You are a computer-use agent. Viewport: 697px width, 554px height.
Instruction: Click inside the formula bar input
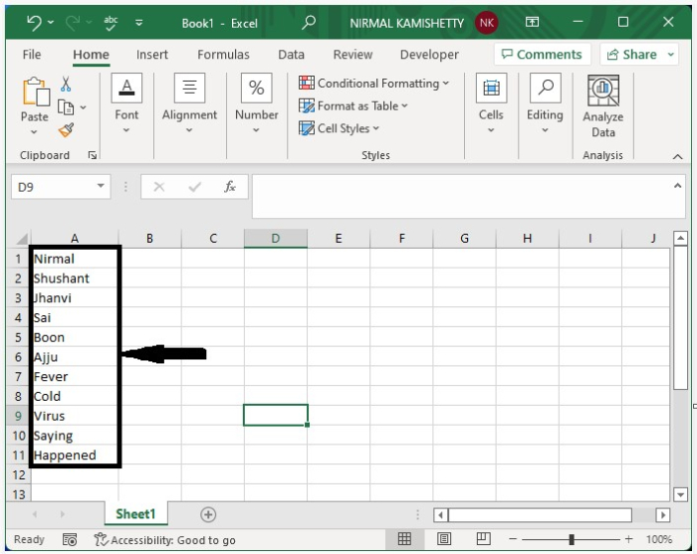click(462, 196)
